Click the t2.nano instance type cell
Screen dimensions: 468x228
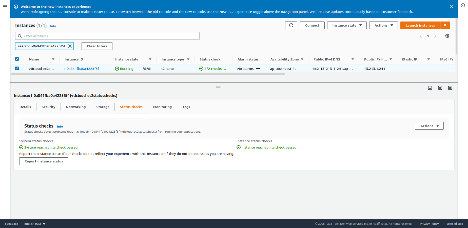point(167,69)
